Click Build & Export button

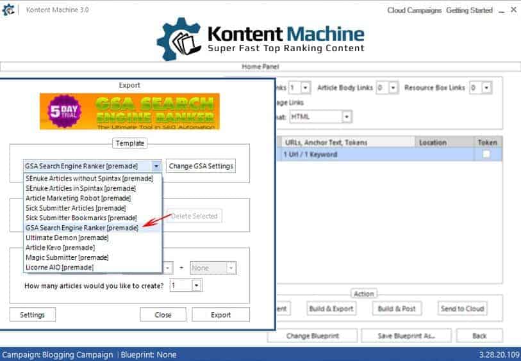coord(331,309)
